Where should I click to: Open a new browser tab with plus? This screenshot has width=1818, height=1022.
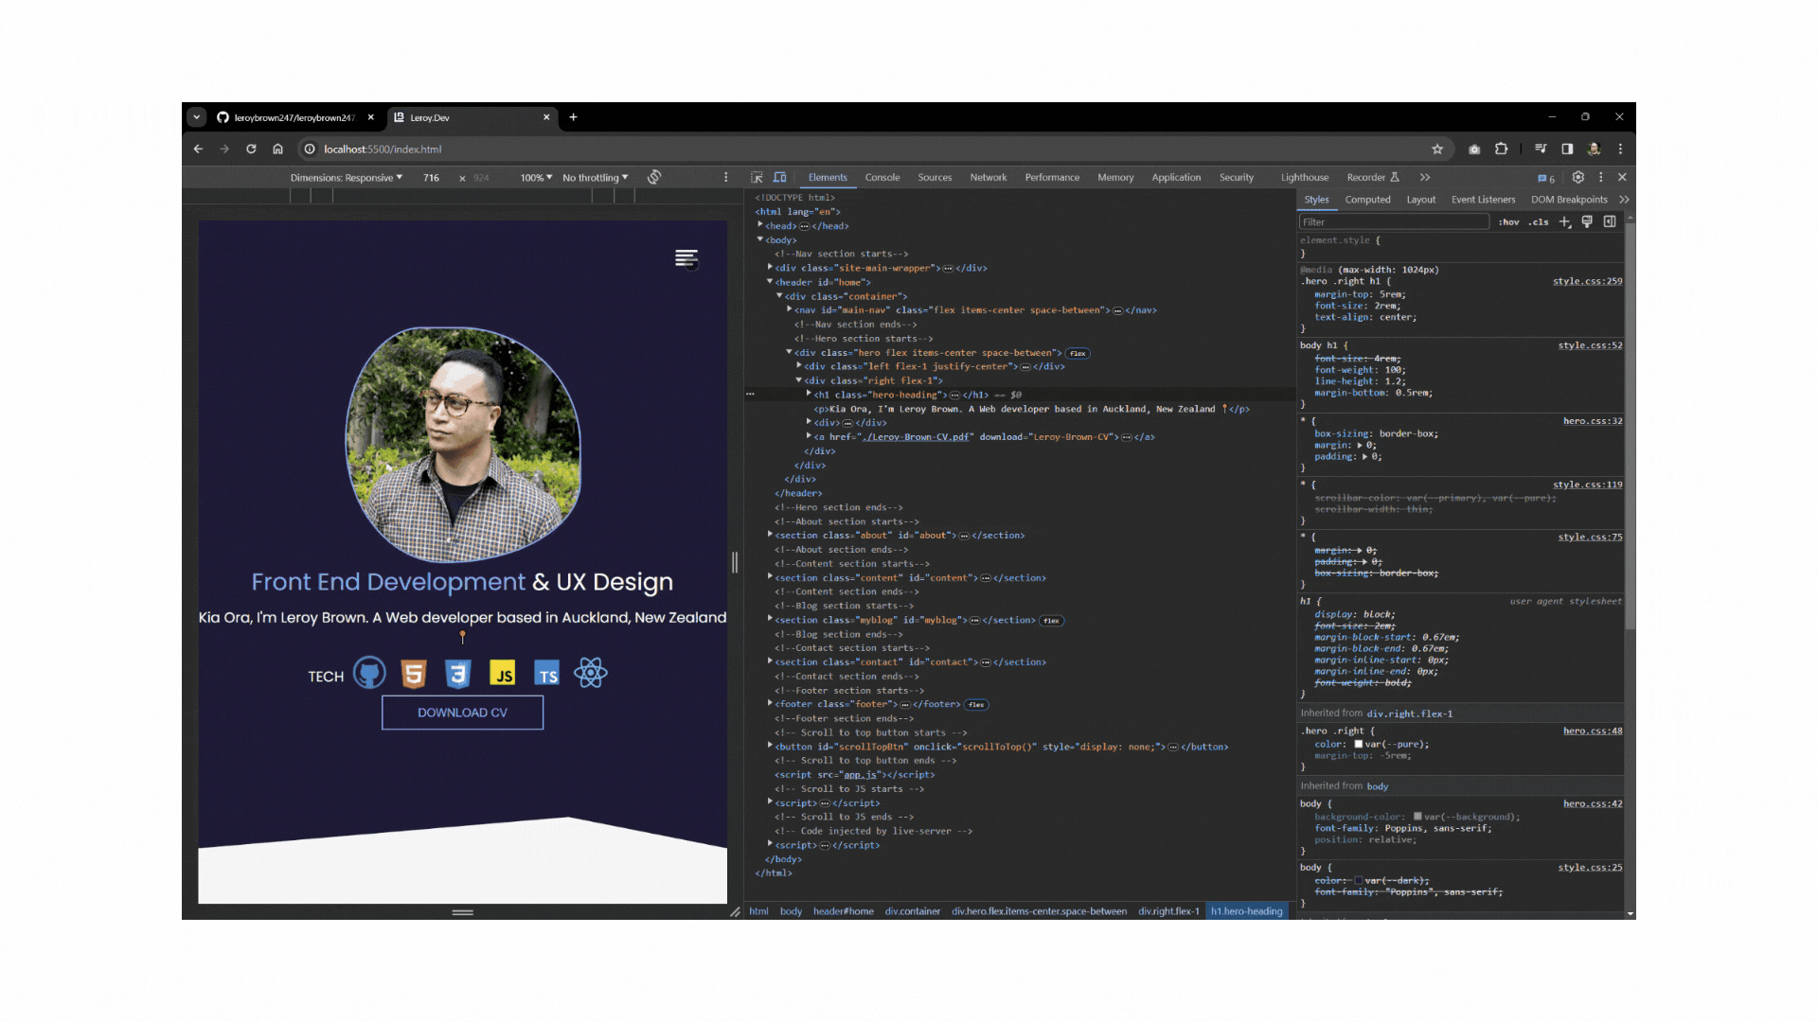point(573,117)
